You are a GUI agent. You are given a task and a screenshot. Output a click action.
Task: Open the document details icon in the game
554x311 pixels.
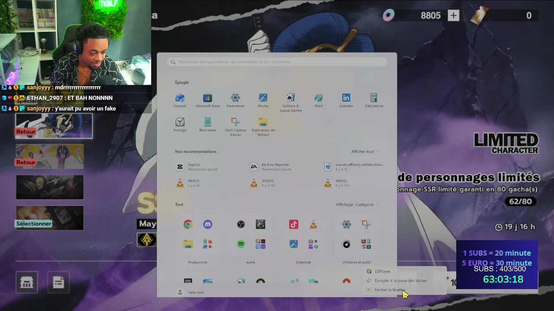click(x=58, y=282)
